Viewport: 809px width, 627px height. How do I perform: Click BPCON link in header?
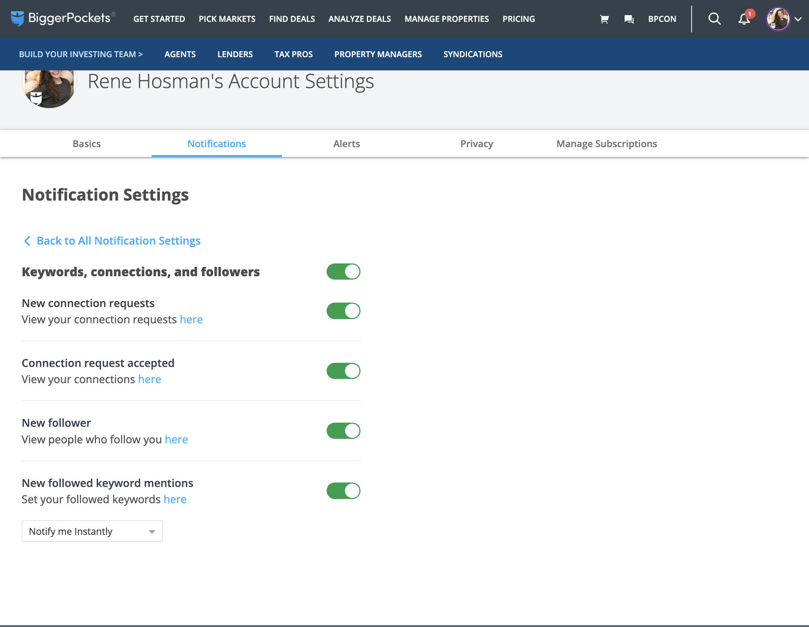[x=662, y=19]
